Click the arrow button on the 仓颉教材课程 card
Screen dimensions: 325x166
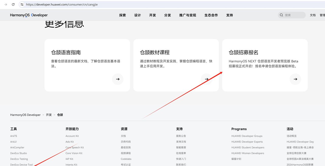point(206,79)
